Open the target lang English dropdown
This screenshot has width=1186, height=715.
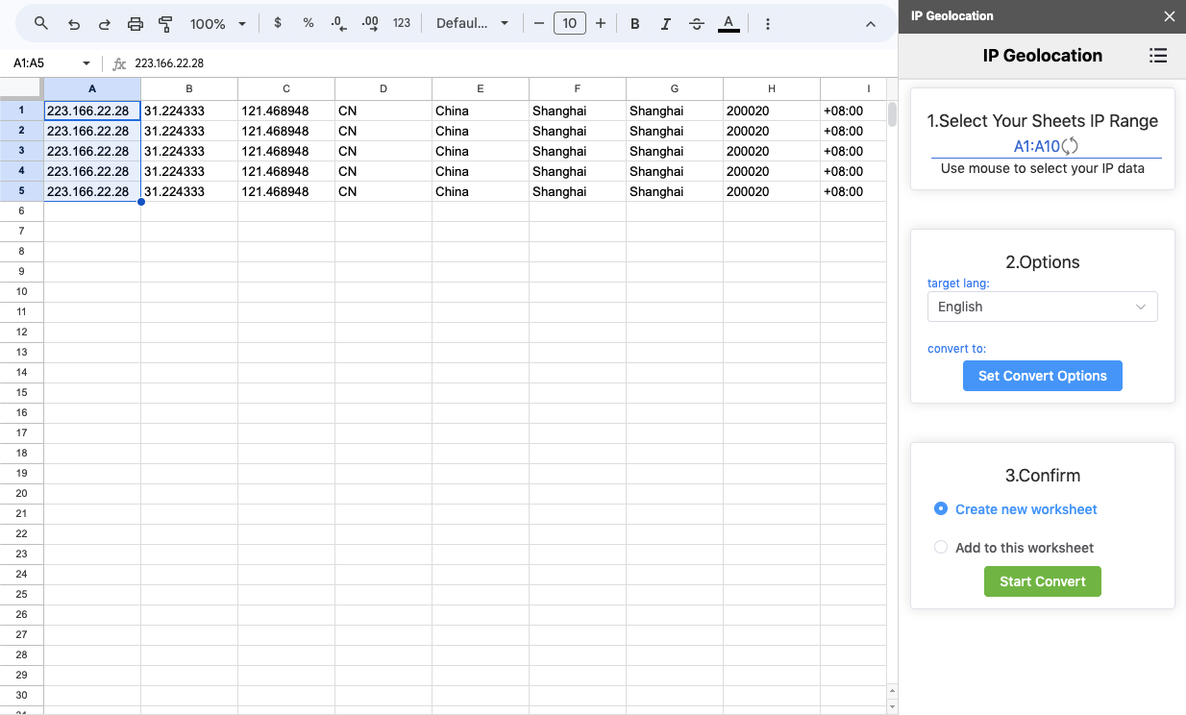pos(1042,307)
